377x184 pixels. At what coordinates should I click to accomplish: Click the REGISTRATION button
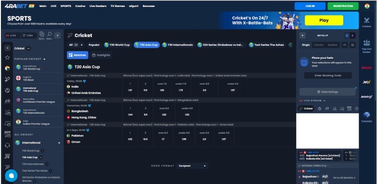pos(343,6)
